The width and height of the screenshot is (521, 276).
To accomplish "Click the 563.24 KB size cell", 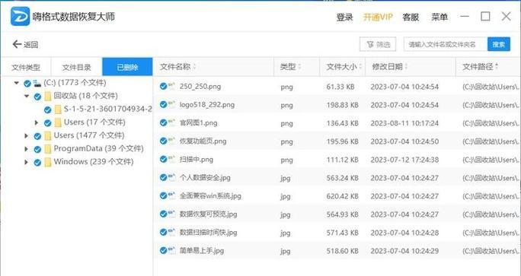I will (x=342, y=178).
